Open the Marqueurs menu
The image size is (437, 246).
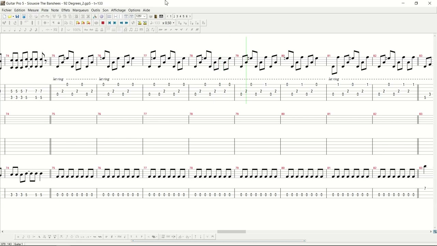coord(81,10)
